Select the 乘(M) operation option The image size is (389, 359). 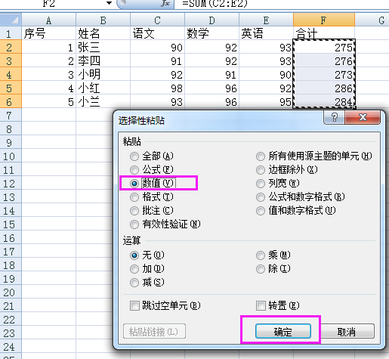pyautogui.click(x=273, y=255)
